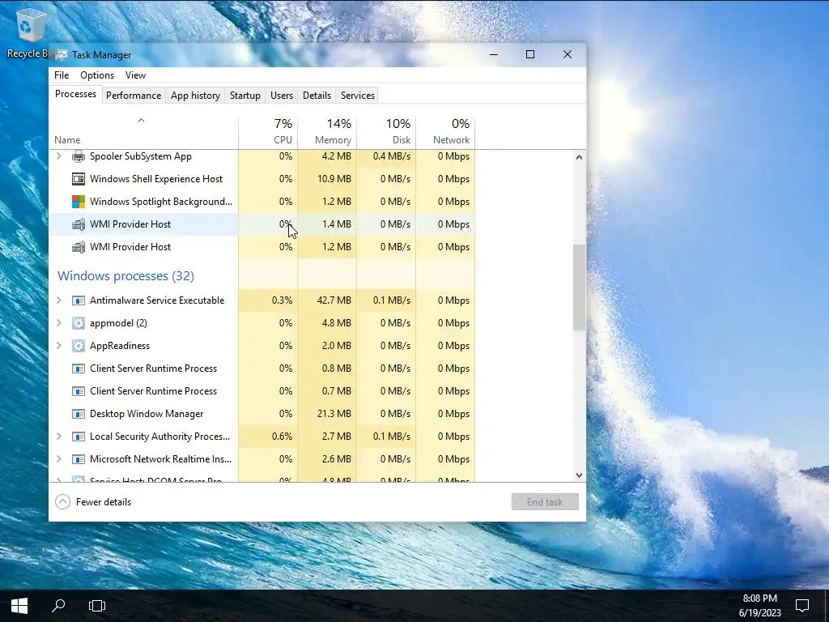This screenshot has height=622, width=829.
Task: Click the scrollbar up arrow
Action: click(x=579, y=157)
